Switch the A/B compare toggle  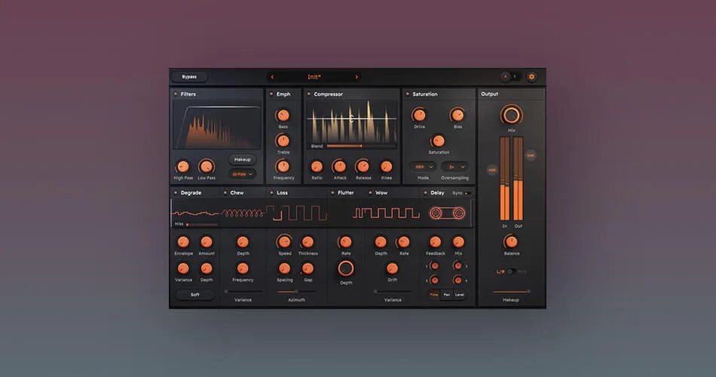pyautogui.click(x=510, y=77)
